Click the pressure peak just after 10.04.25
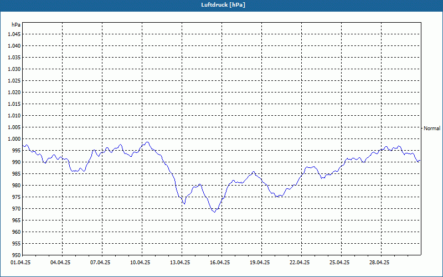Screen dimensions: 443x277 [147, 142]
